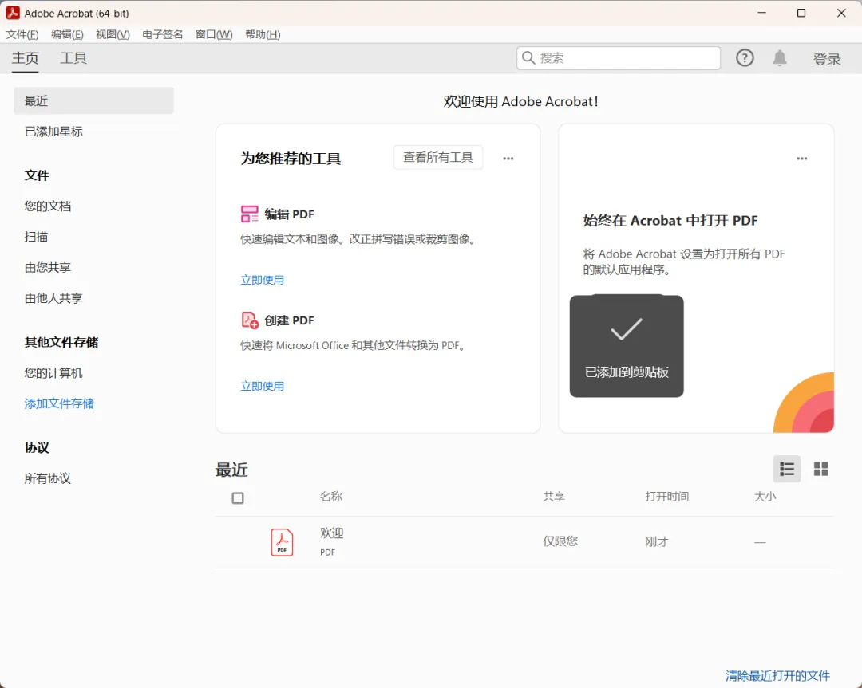Click the search magnifier icon
The image size is (862, 688).
click(528, 57)
